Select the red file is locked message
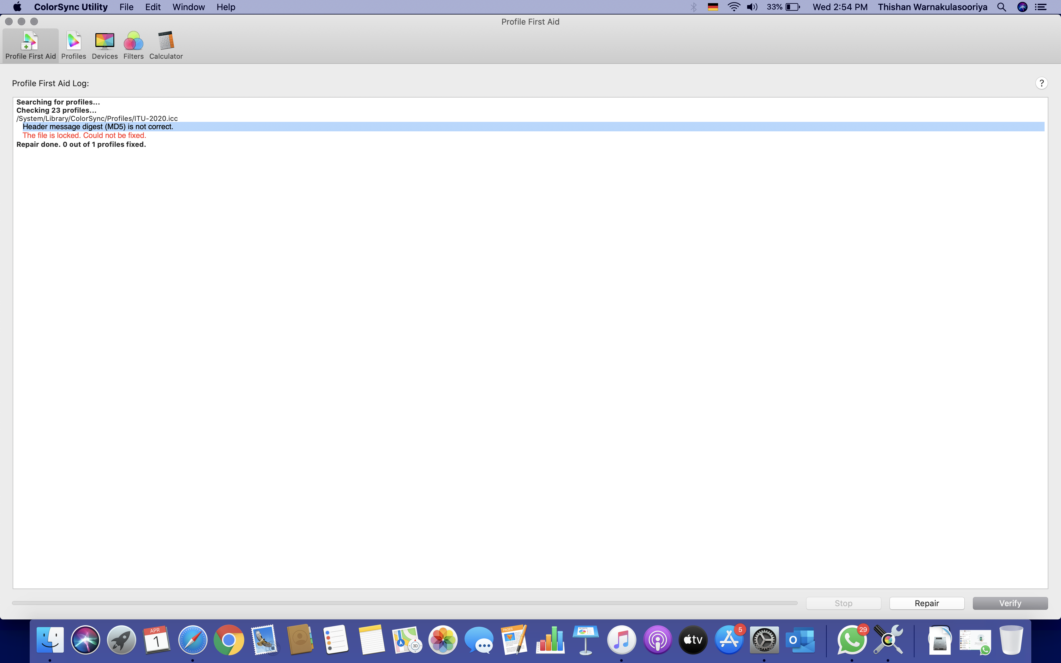The height and width of the screenshot is (663, 1061). [84, 135]
